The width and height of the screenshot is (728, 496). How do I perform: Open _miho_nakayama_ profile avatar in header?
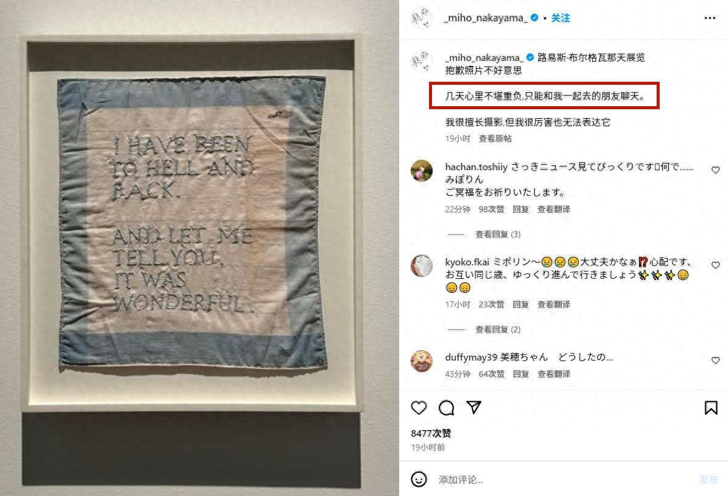(422, 18)
